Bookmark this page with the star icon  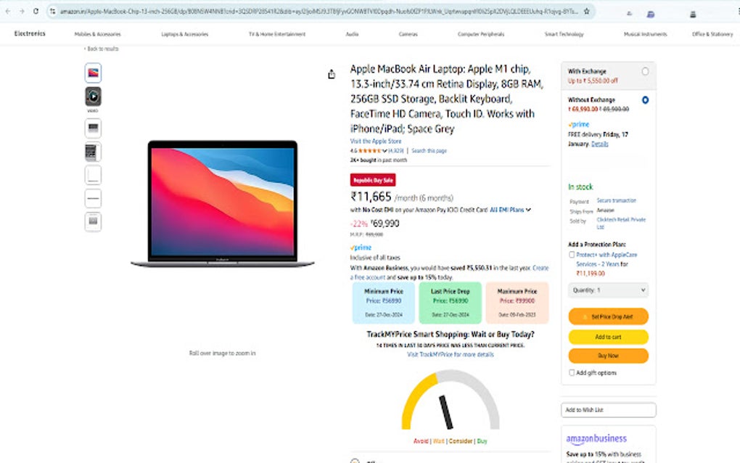coord(587,12)
